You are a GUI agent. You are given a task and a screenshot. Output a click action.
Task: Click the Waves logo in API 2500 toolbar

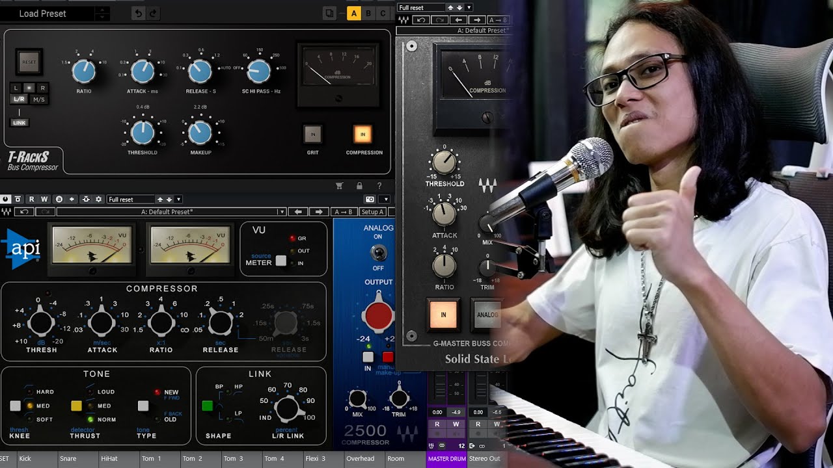point(6,211)
